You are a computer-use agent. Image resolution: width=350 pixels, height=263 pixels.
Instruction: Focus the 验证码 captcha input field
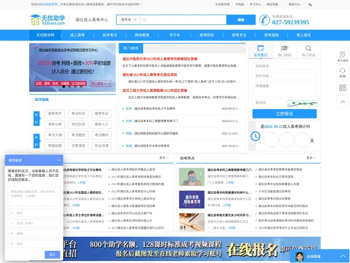coord(268,103)
